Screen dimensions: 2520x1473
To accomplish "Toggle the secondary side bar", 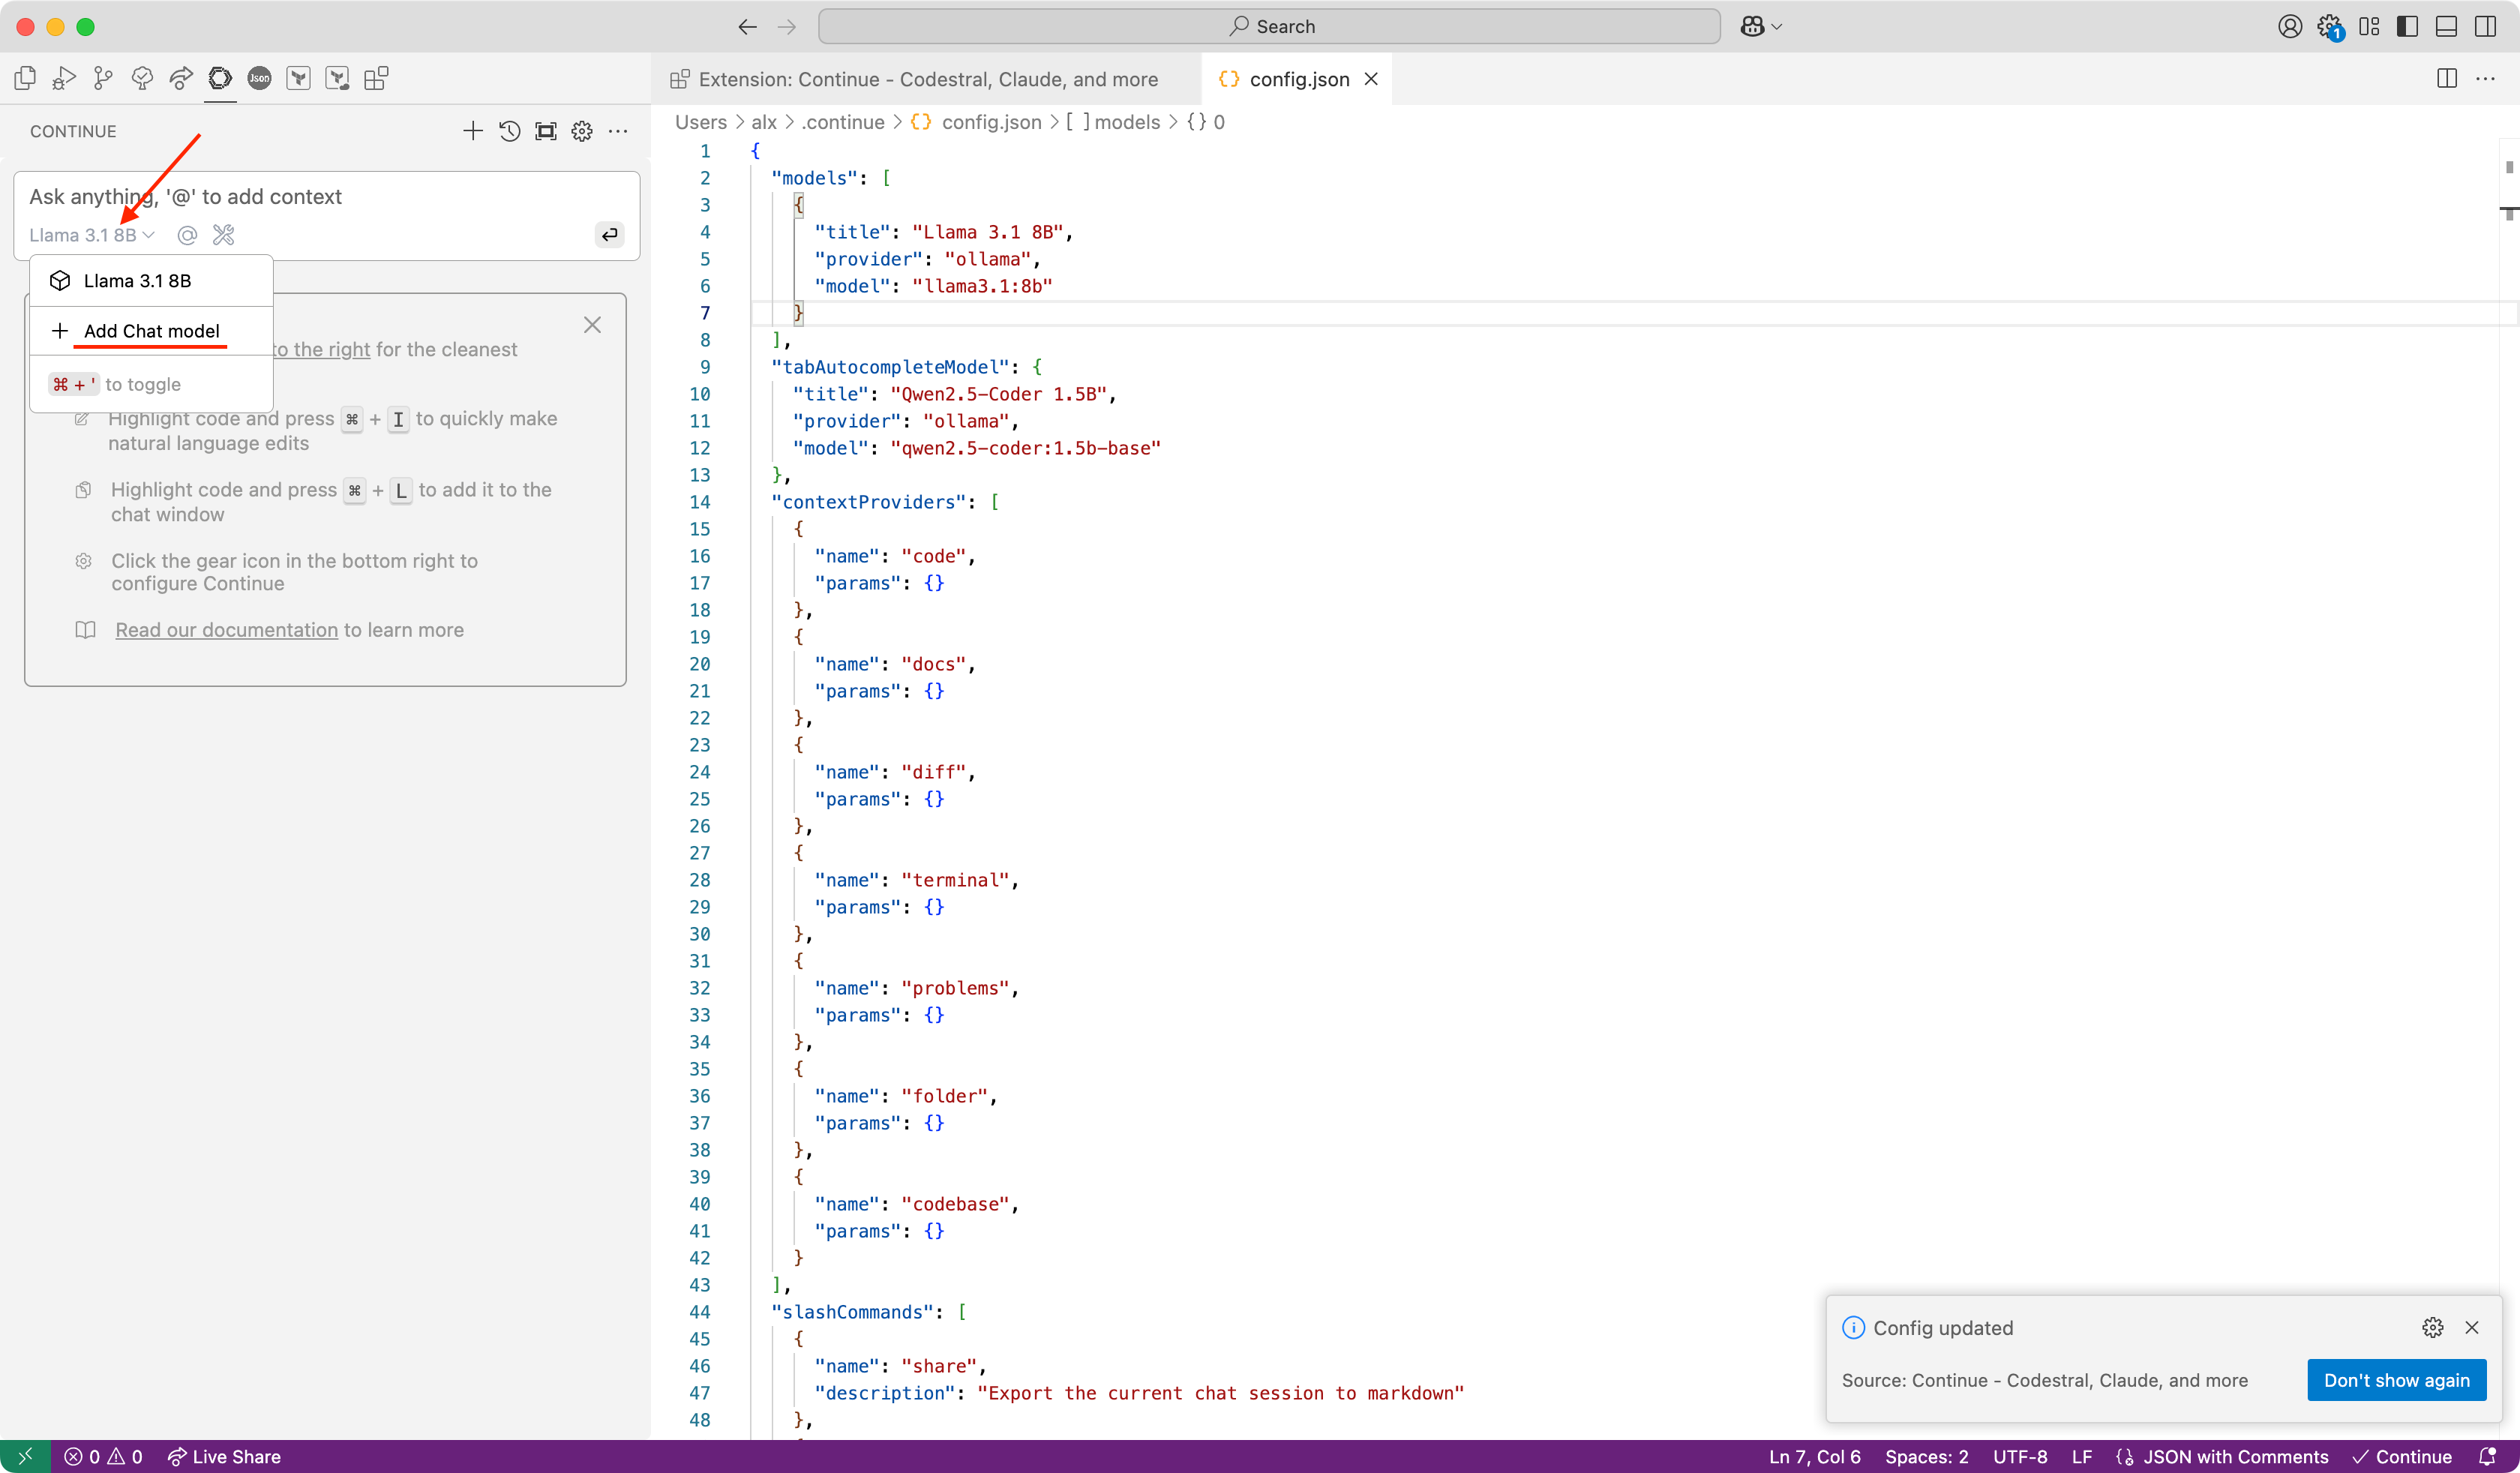I will tap(2485, 27).
